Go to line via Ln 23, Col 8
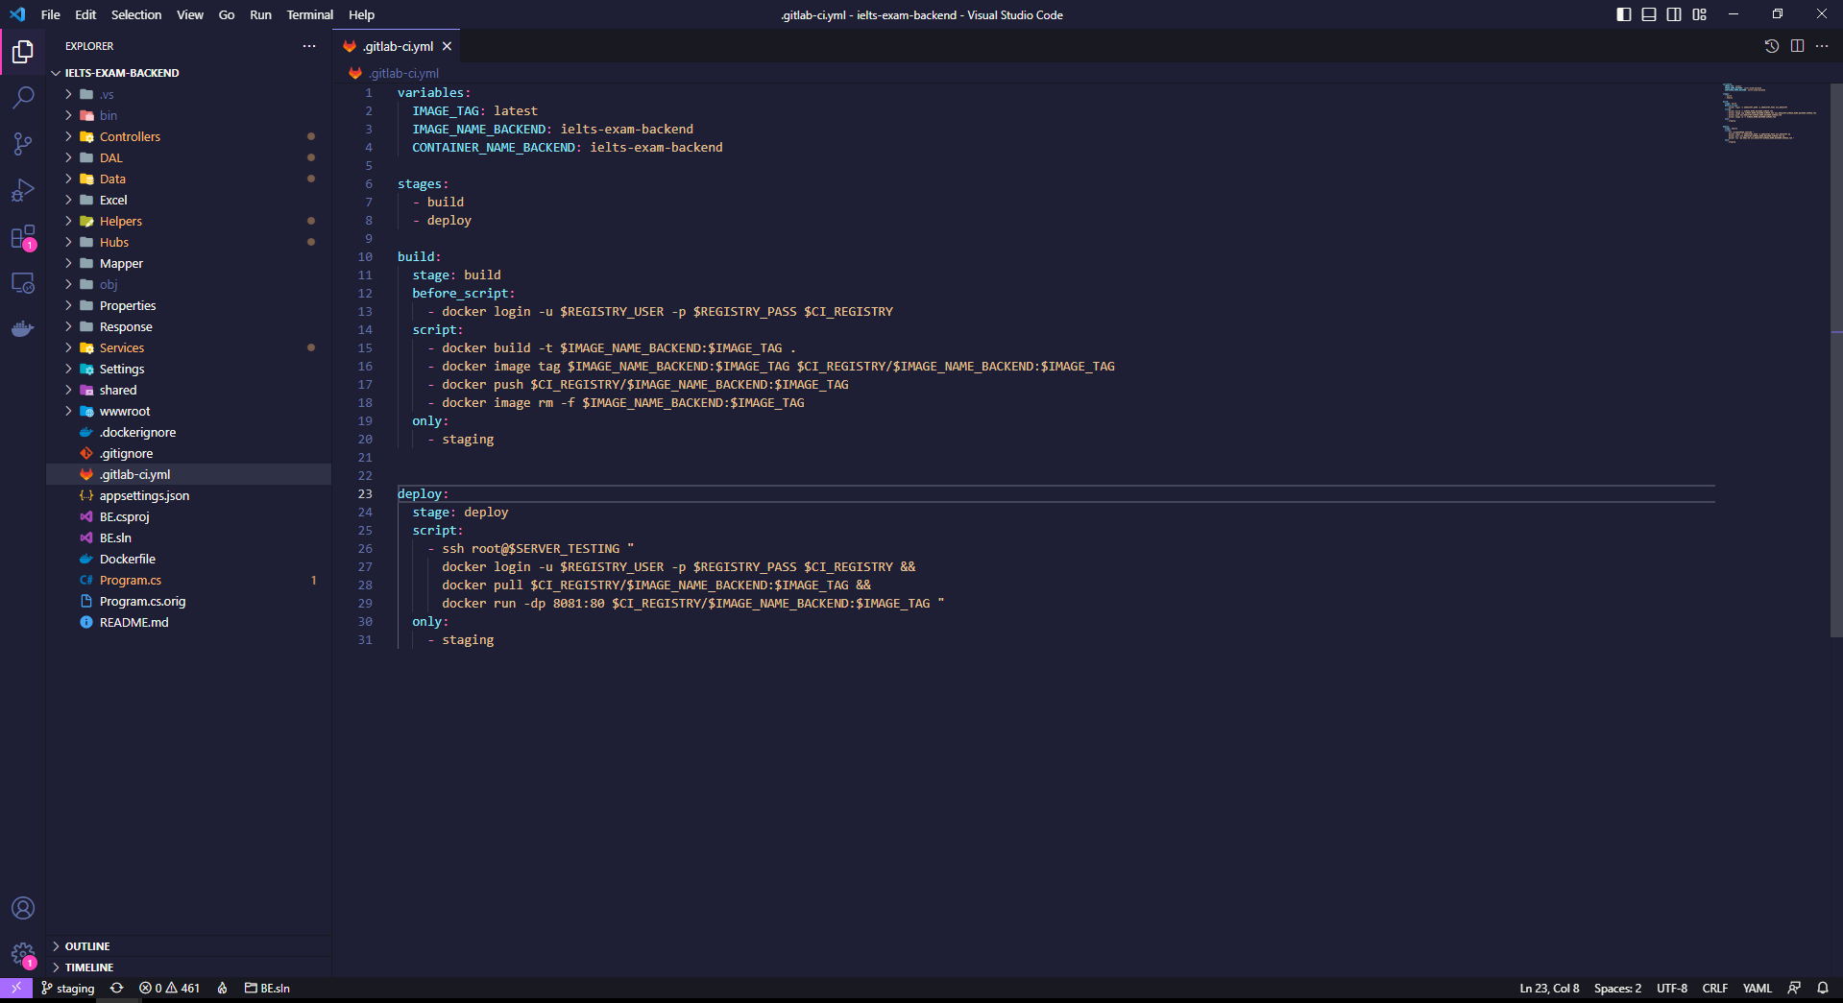The width and height of the screenshot is (1843, 1003). (x=1549, y=988)
